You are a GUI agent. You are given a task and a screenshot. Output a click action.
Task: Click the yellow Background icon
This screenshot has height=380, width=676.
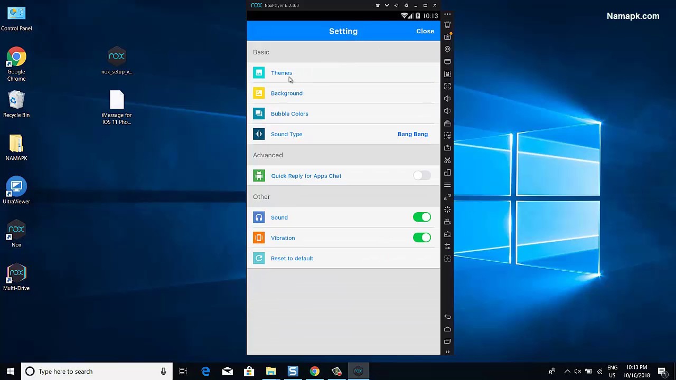click(259, 93)
